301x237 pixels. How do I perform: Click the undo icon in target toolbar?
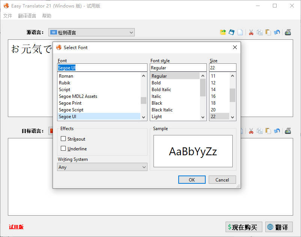pyautogui.click(x=277, y=131)
